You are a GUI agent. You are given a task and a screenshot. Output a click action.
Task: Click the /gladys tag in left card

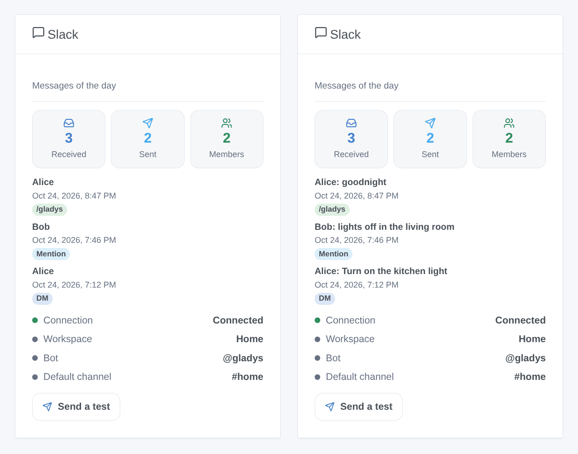(49, 209)
